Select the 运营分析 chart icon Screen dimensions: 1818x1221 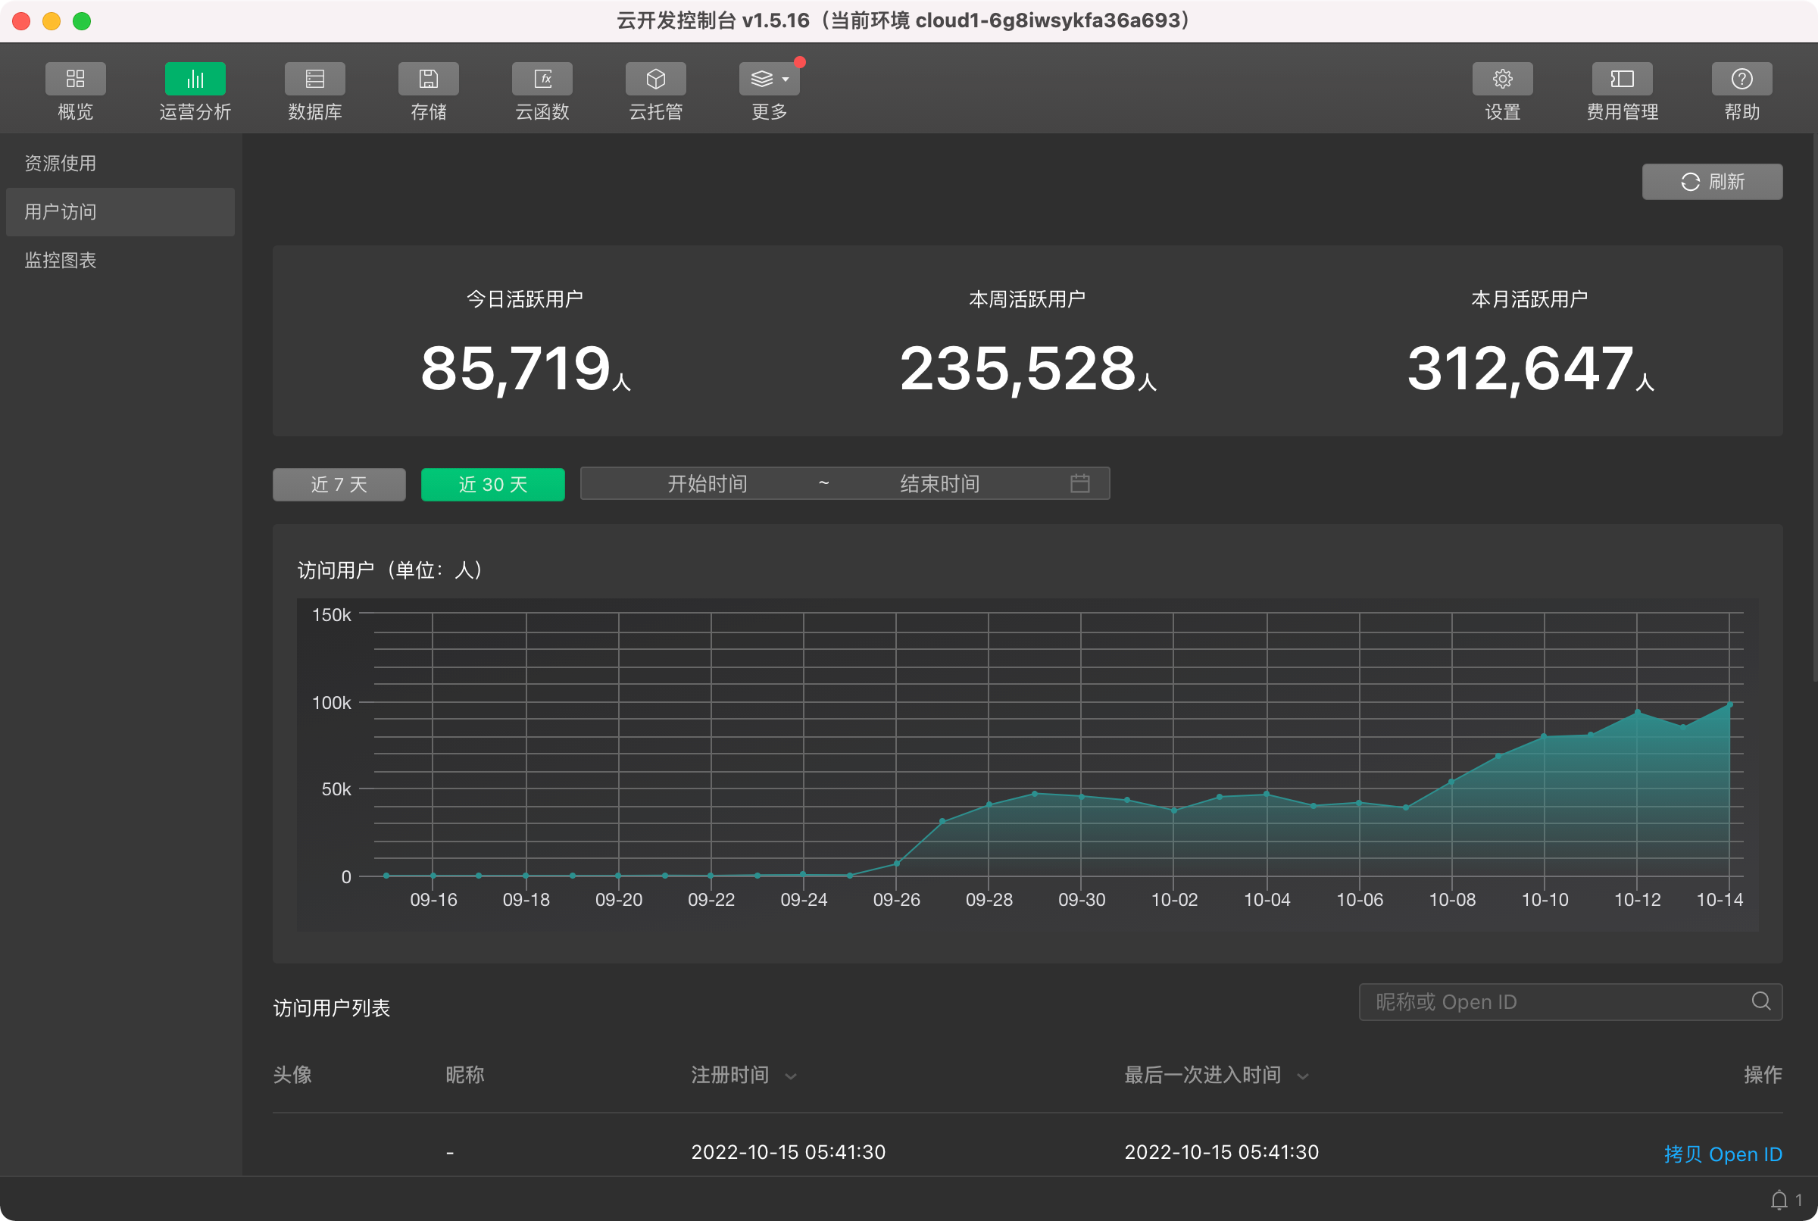(195, 79)
